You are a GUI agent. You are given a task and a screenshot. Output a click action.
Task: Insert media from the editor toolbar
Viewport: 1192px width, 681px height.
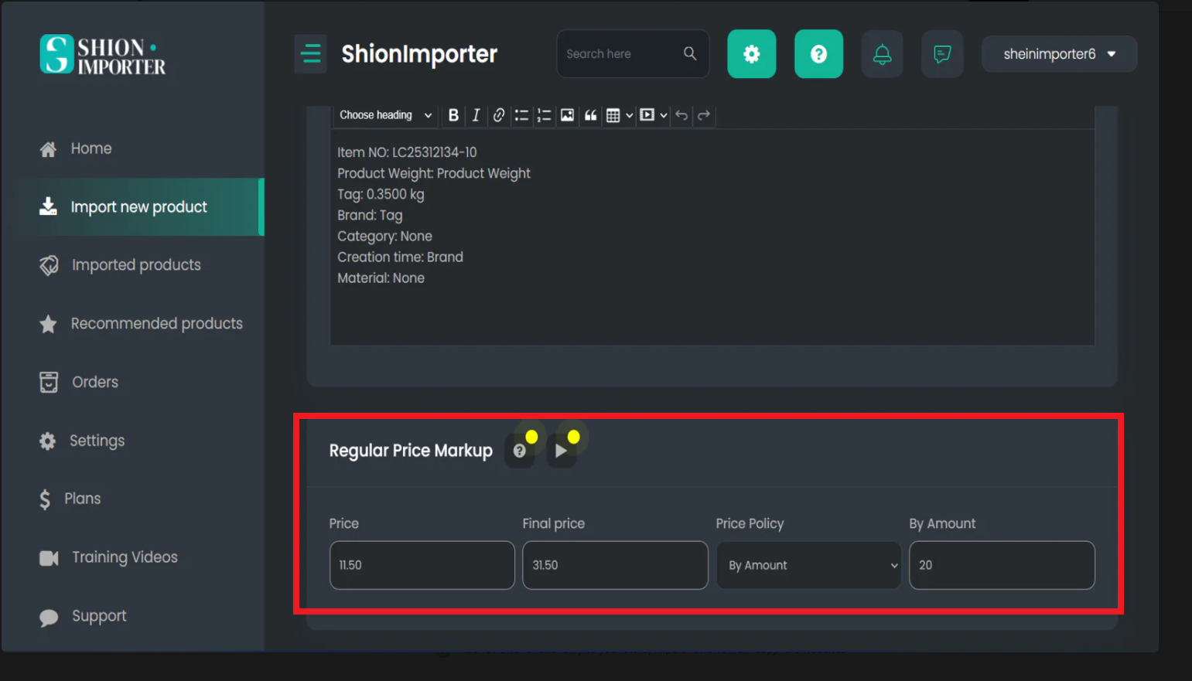tap(647, 115)
